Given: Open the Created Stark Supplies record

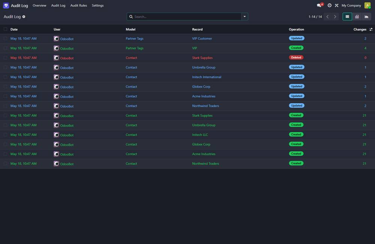Looking at the screenshot, I should coord(202,115).
